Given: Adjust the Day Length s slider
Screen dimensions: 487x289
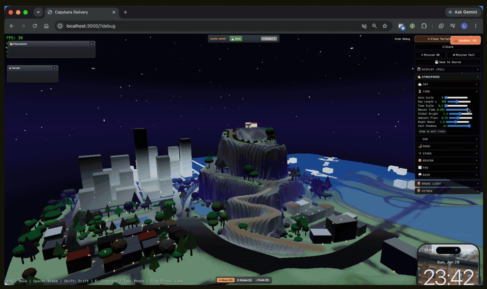Looking at the screenshot, I should 459,101.
